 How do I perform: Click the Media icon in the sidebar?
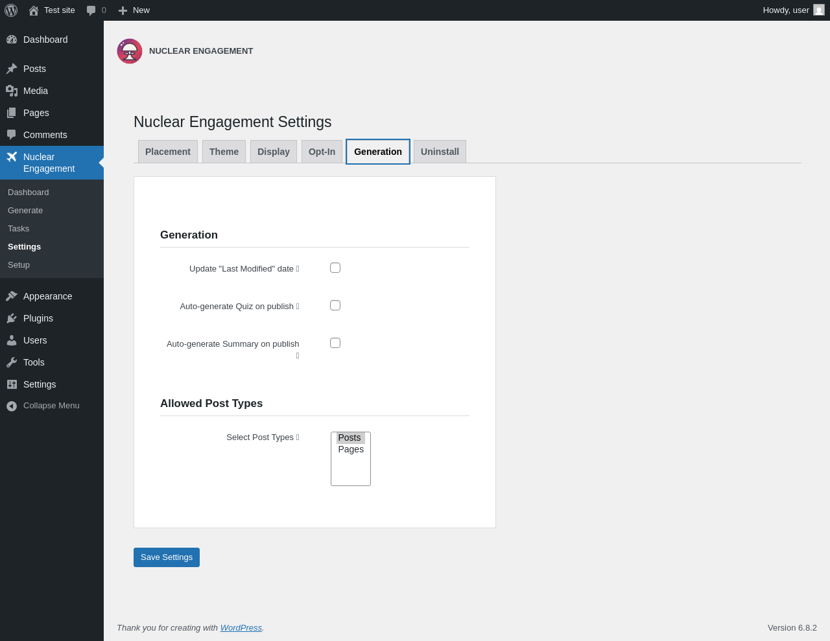click(x=12, y=91)
